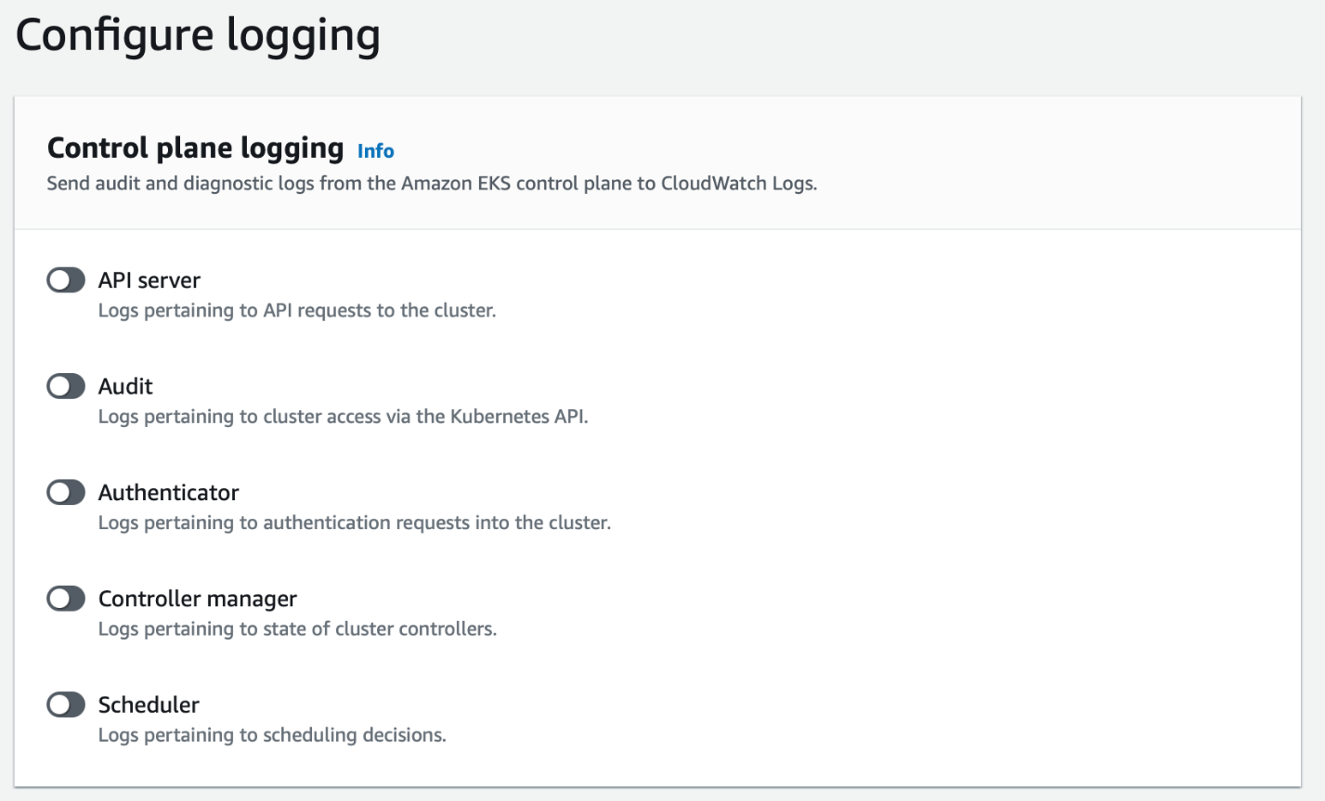Image resolution: width=1325 pixels, height=801 pixels.
Task: Click the Kubernetes API cluster access description
Action: 343,417
